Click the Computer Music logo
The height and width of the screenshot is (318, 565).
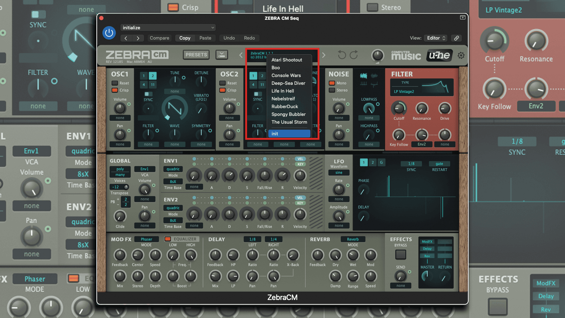tap(406, 55)
